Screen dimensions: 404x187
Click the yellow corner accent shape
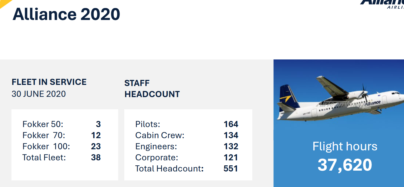click(x=4, y=3)
